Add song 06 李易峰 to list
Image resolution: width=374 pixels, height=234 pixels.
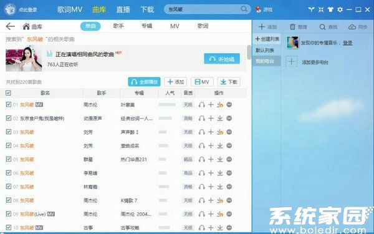tap(211, 173)
